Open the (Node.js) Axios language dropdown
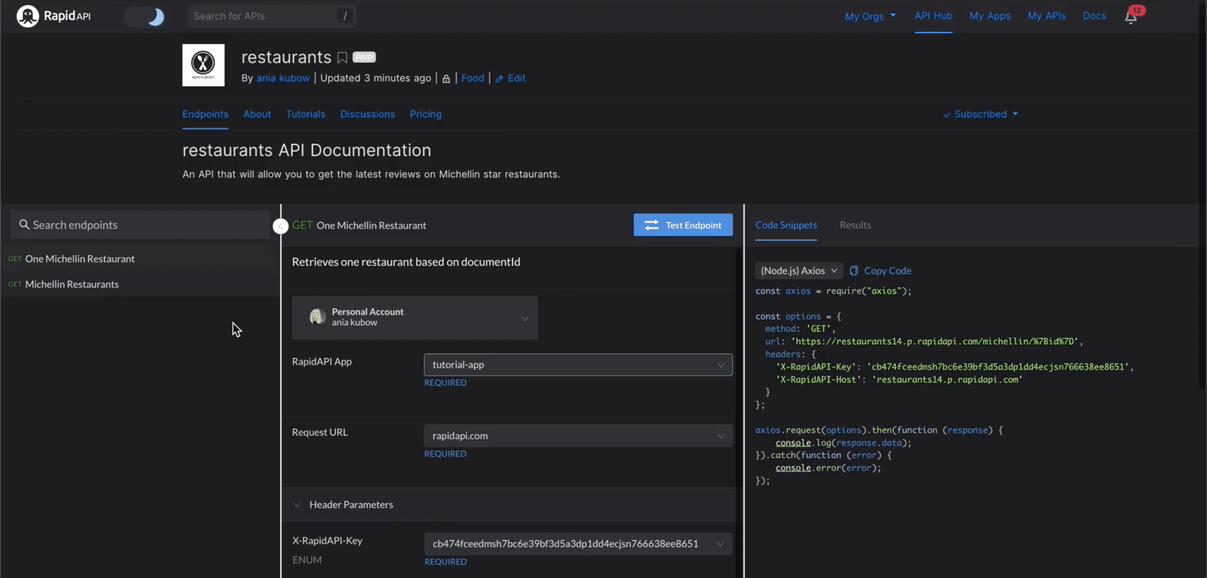1207x578 pixels. click(798, 271)
